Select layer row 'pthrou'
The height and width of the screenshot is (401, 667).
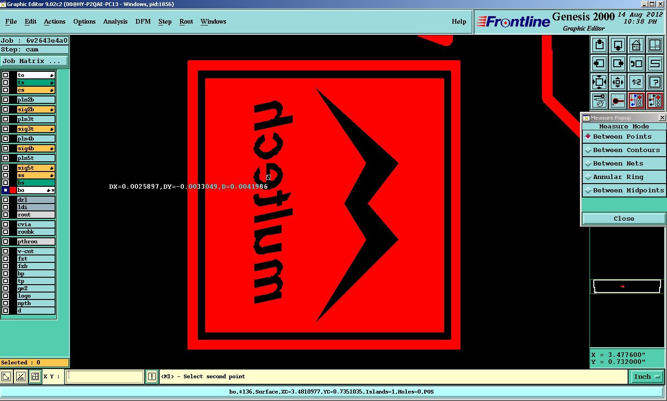pyautogui.click(x=36, y=242)
